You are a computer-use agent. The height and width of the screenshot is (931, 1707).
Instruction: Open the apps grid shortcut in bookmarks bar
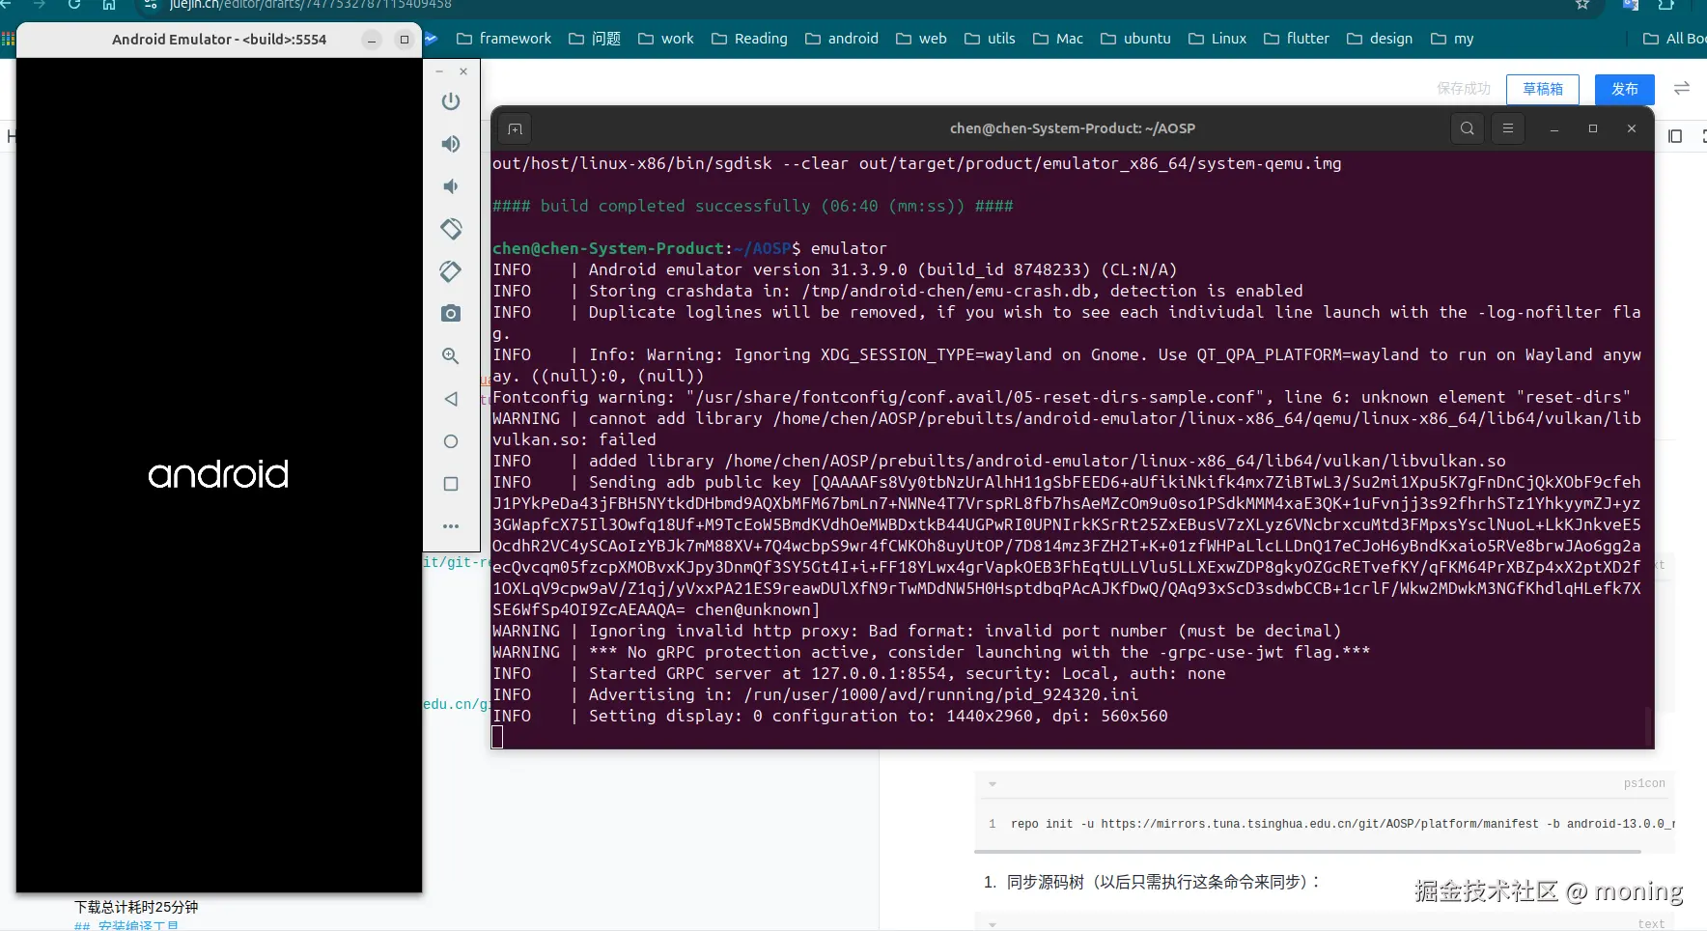[x=8, y=39]
